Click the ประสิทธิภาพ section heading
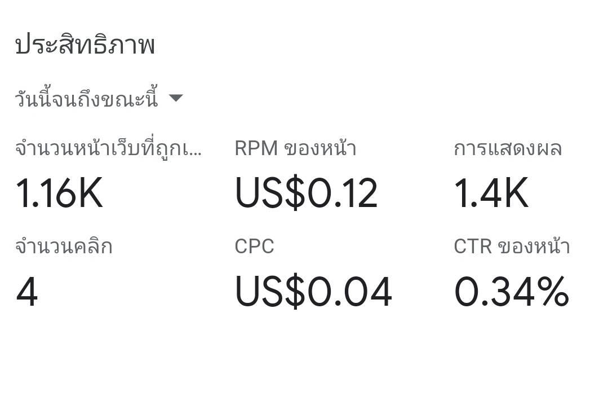The image size is (608, 405). point(85,45)
